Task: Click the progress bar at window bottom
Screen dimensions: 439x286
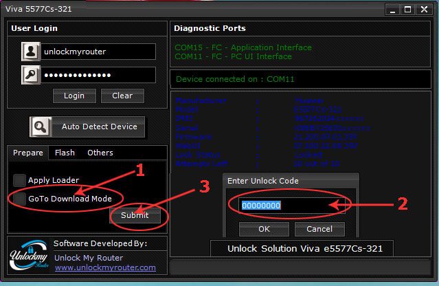Action: pos(300,267)
